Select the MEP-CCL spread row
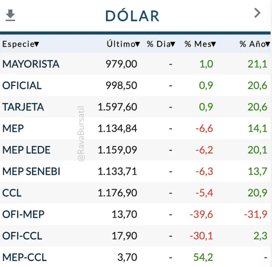 coord(24,257)
